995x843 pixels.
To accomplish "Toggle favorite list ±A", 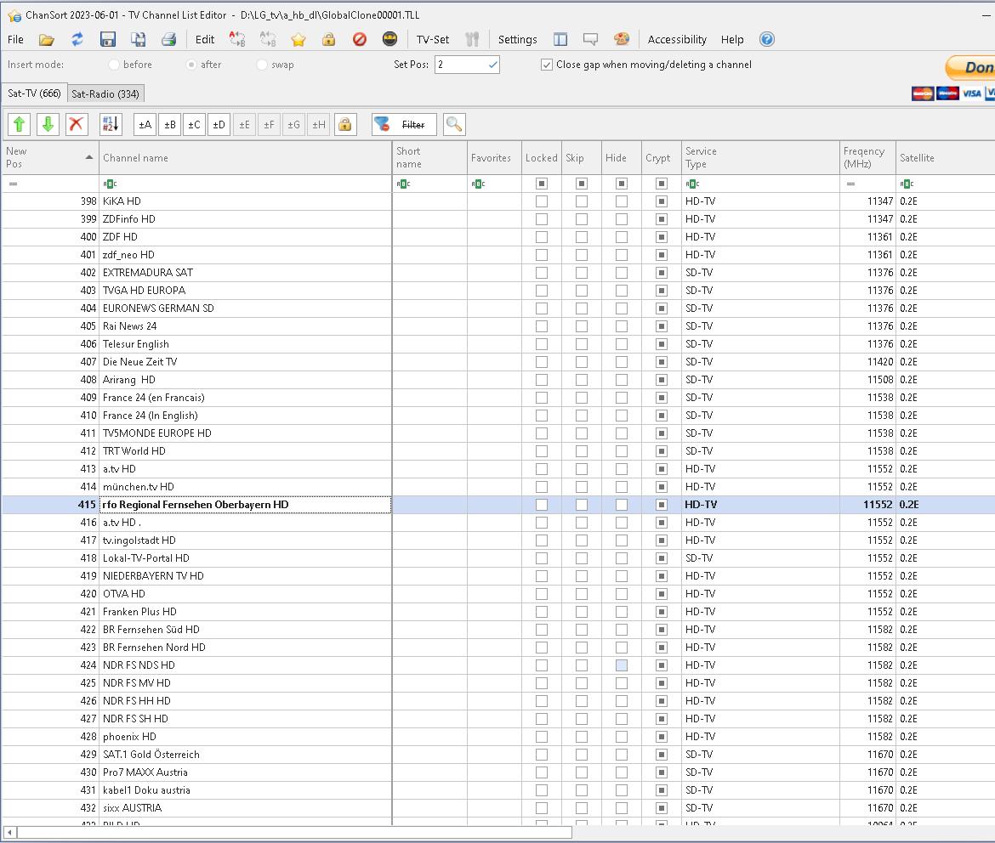I will [x=145, y=124].
